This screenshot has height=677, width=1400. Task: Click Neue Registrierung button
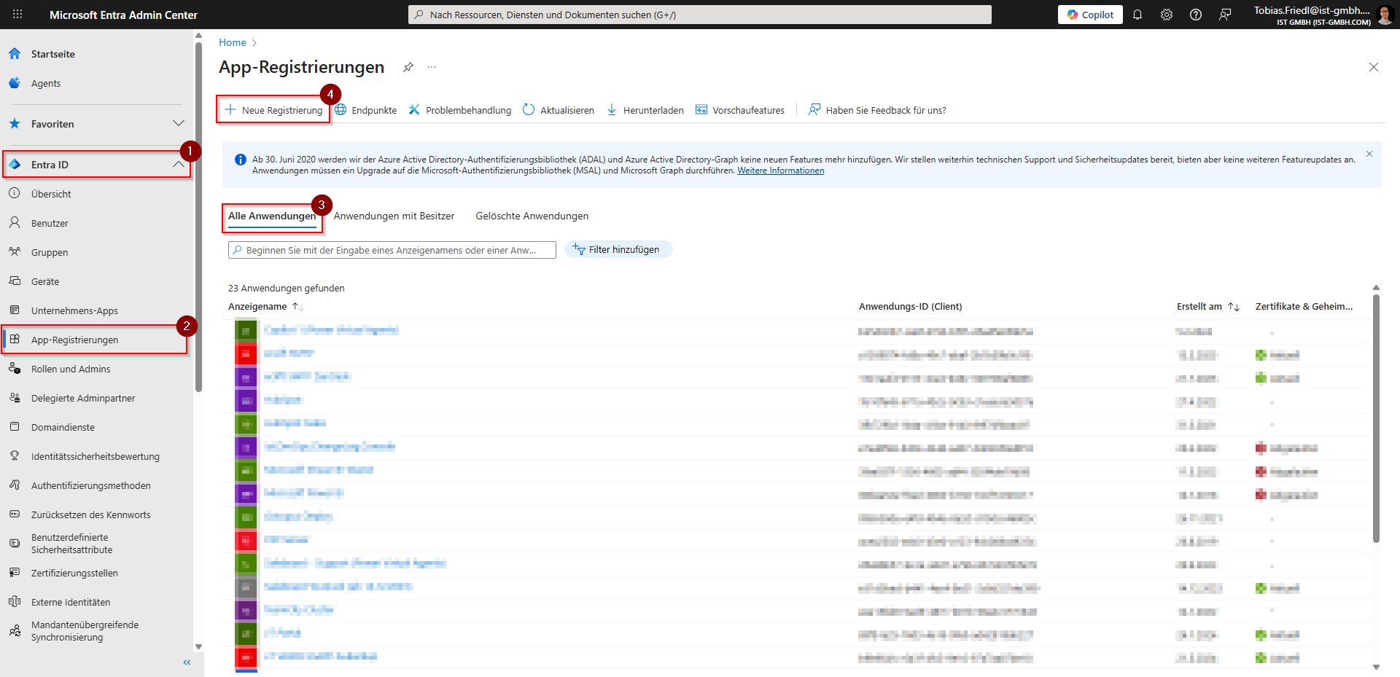pos(274,110)
